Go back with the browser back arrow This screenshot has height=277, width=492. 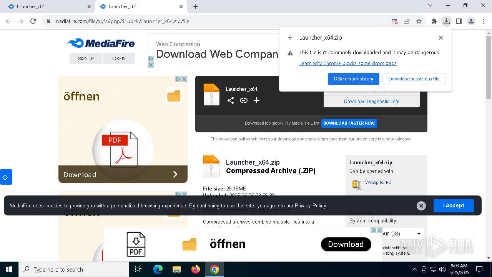point(8,21)
